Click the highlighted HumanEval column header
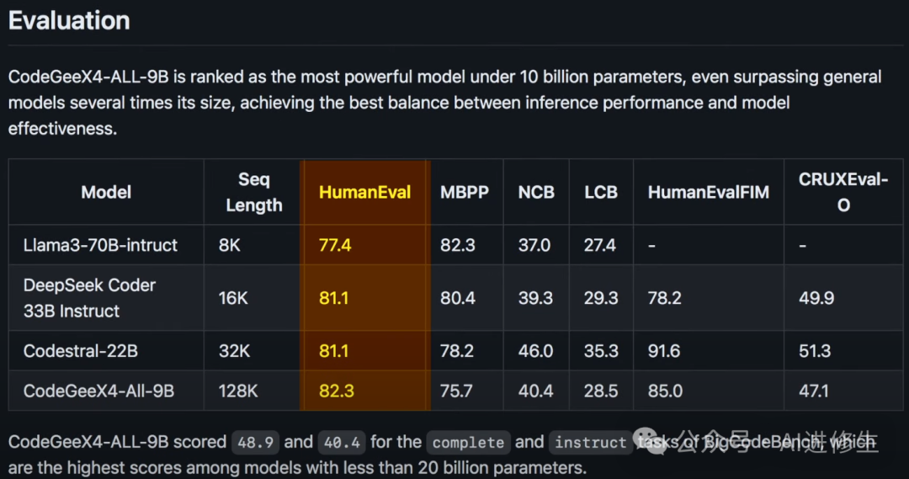The width and height of the screenshot is (909, 479). pyautogui.click(x=364, y=192)
